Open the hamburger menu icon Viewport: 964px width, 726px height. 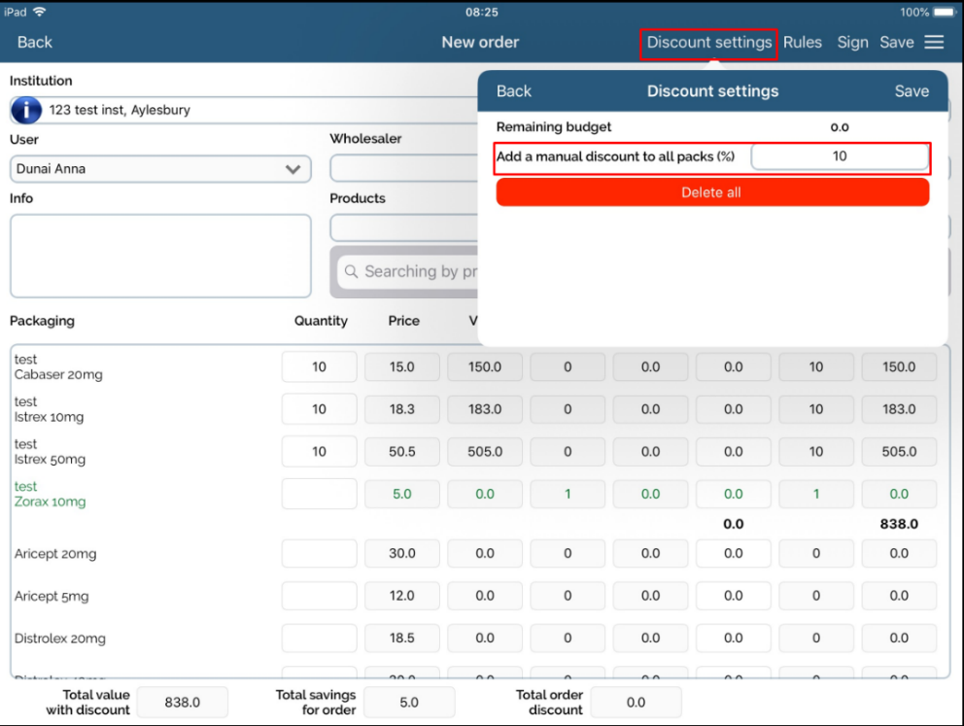click(934, 42)
